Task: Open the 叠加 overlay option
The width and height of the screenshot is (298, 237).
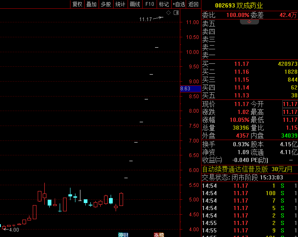Action: click(92, 4)
